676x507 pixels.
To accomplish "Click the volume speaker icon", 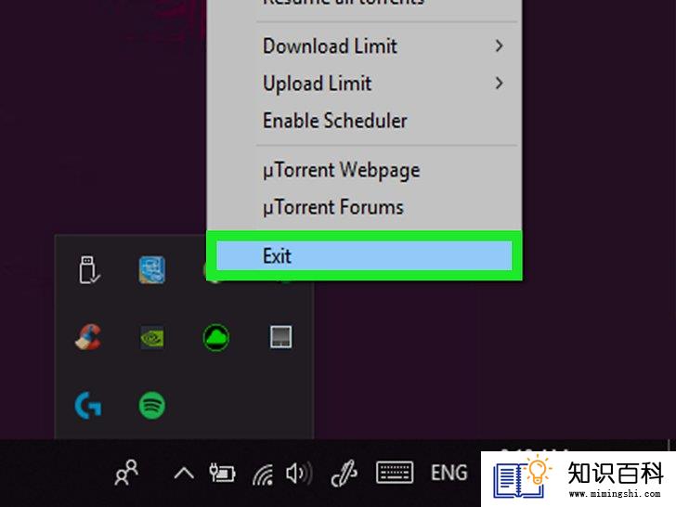I will [299, 474].
